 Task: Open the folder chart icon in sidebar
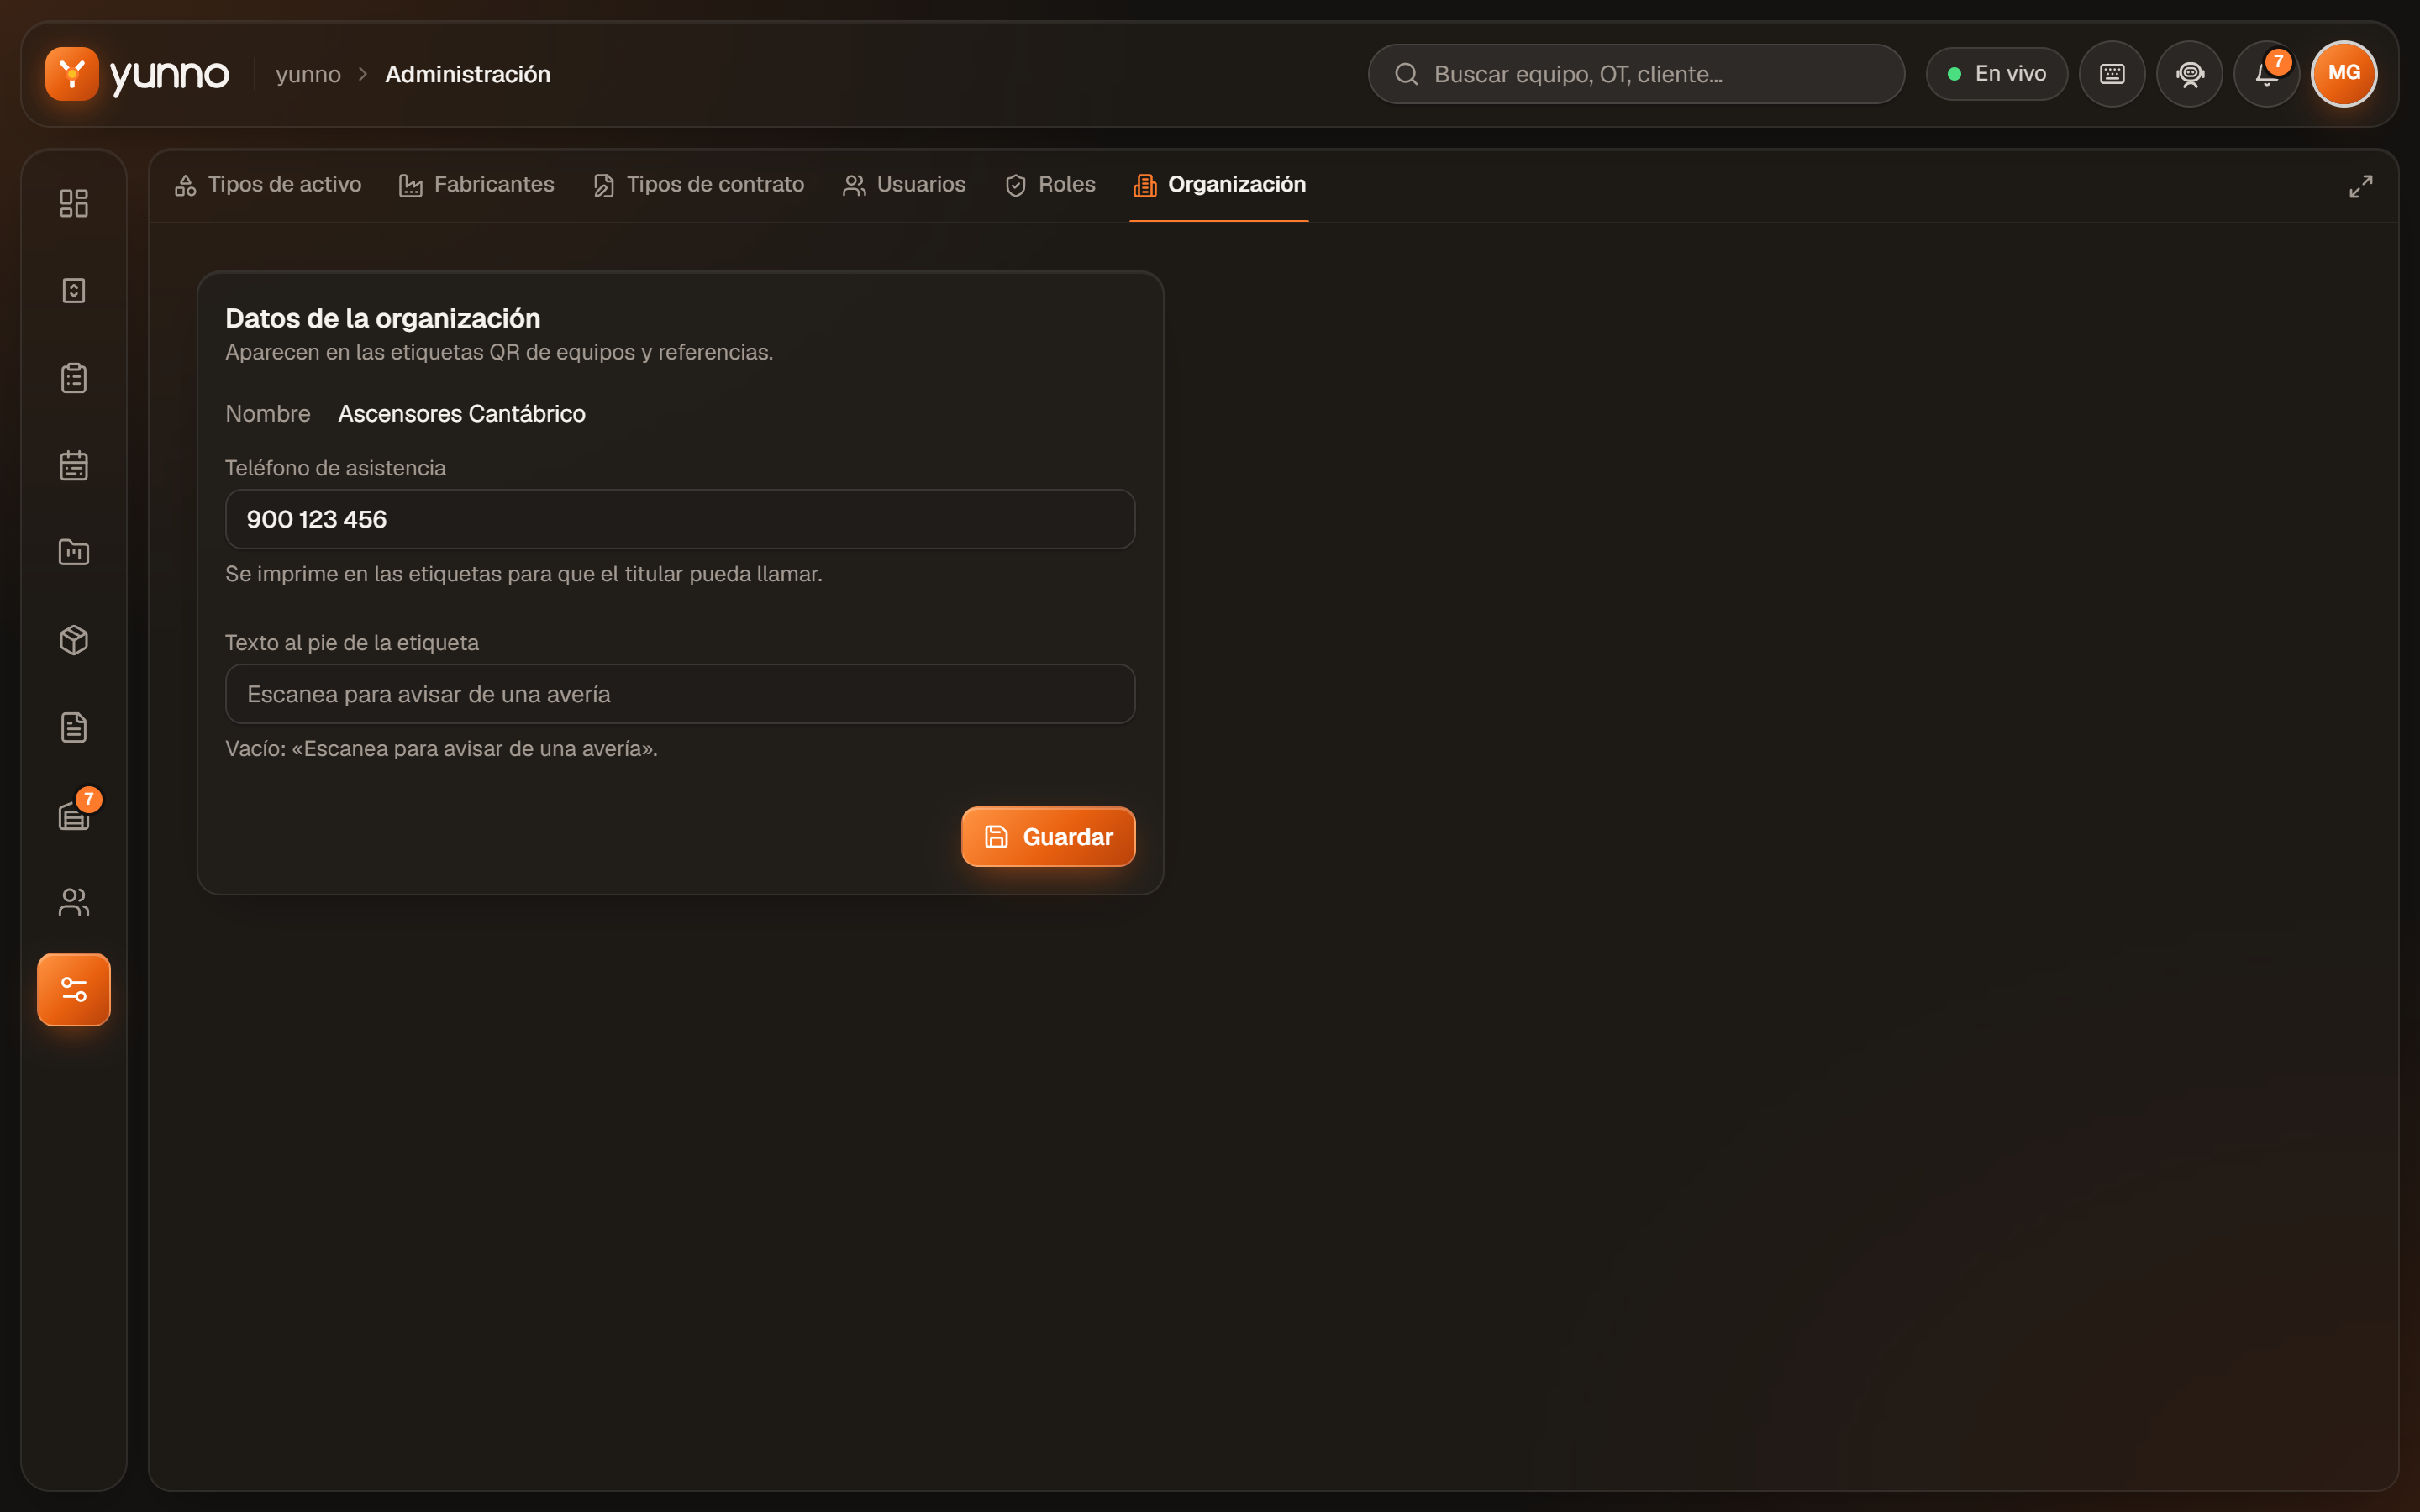(x=74, y=552)
